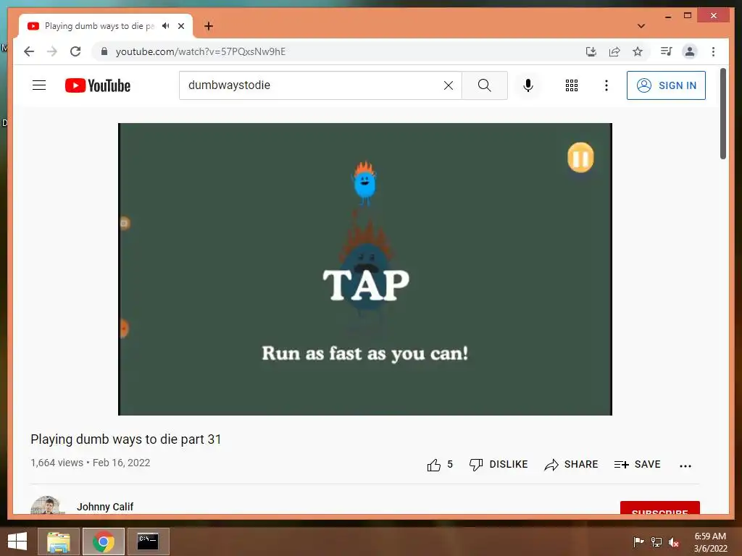Image resolution: width=742 pixels, height=556 pixels.
Task: Click the Chrome forward arrow
Action: pos(52,51)
